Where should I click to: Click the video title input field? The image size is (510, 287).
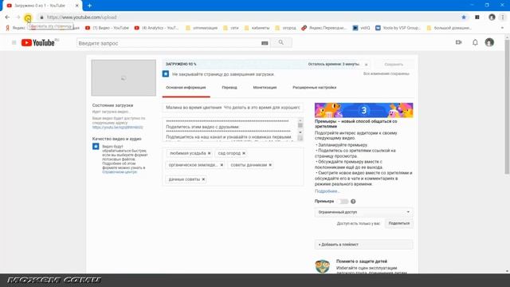coord(233,108)
